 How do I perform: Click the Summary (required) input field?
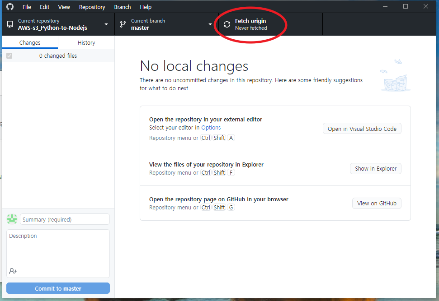tap(65, 219)
